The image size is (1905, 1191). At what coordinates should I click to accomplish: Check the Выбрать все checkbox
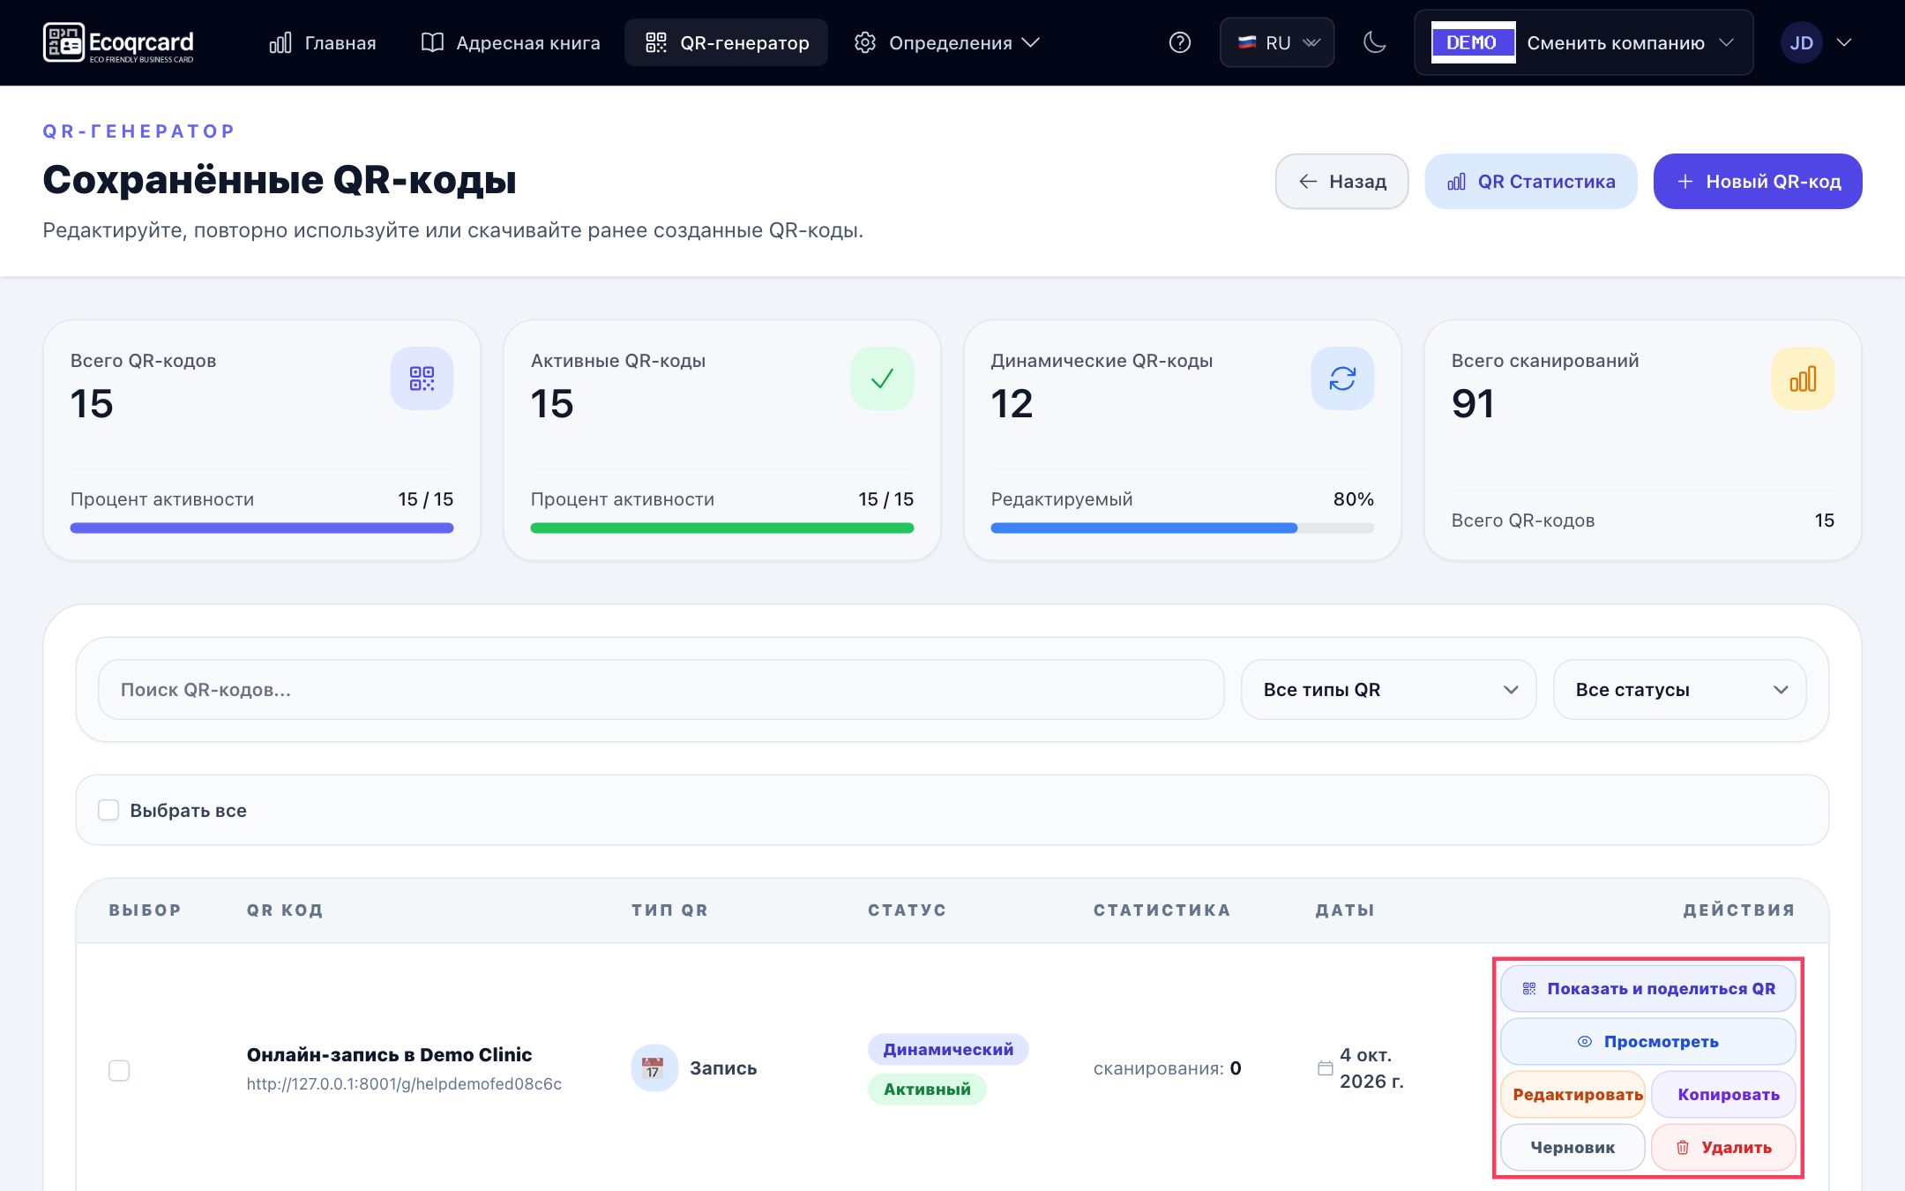(108, 810)
